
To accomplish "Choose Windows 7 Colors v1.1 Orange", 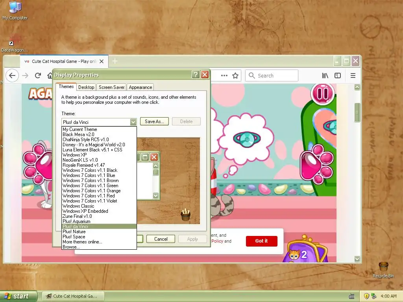I will (x=99, y=191).
